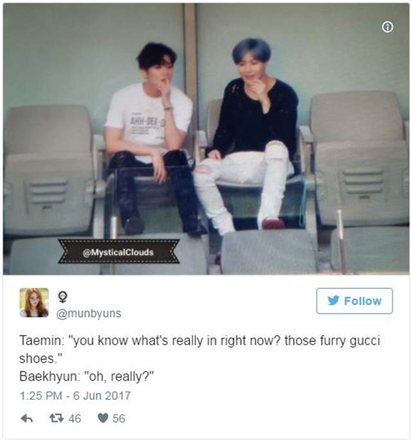Click the Twitter bird inside Follow button
Screen dimensions: 411x443
point(333,300)
